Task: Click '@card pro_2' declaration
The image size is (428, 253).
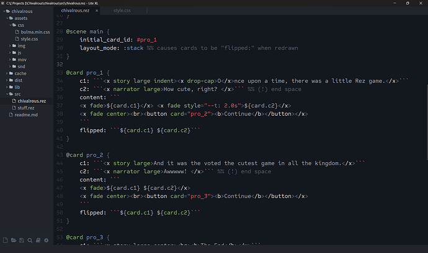Action: pyautogui.click(x=84, y=155)
